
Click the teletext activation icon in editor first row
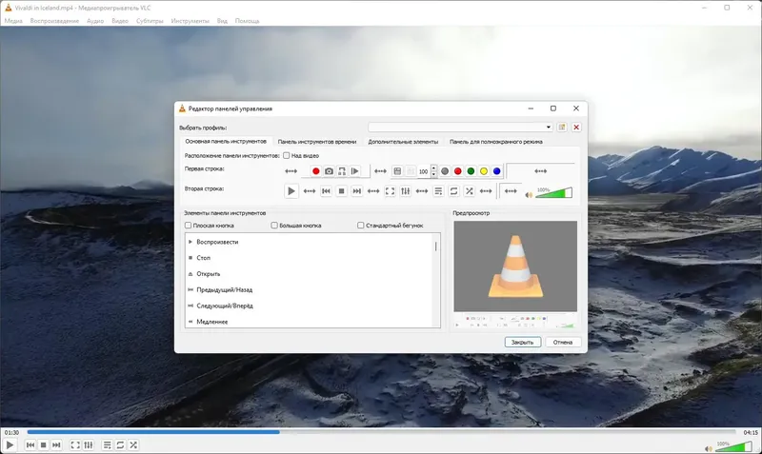pos(397,171)
